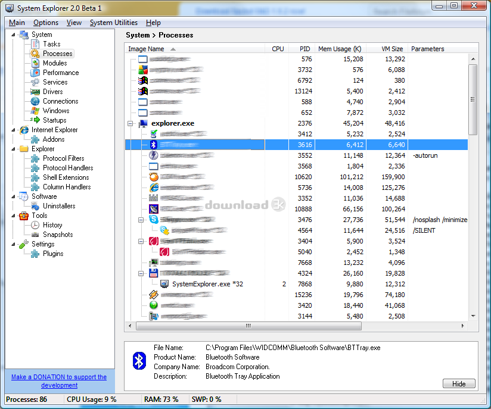This screenshot has height=409, width=491.
Task: Click the donation support link
Action: pos(58,381)
